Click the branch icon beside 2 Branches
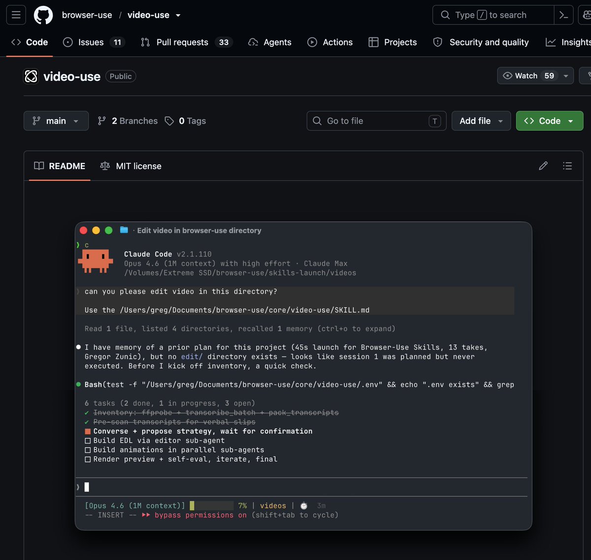 click(102, 121)
